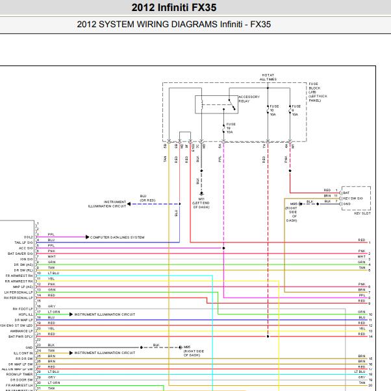Click the 'LH PERSONAL LP' pin label
391x391 pixels.
[x=18, y=292]
